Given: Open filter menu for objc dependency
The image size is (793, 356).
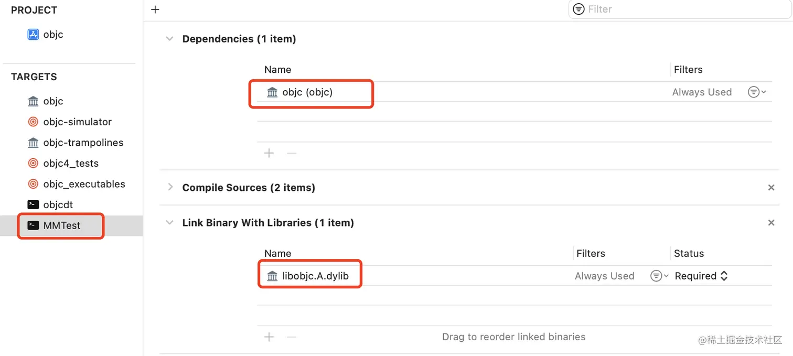Looking at the screenshot, I should pos(756,92).
